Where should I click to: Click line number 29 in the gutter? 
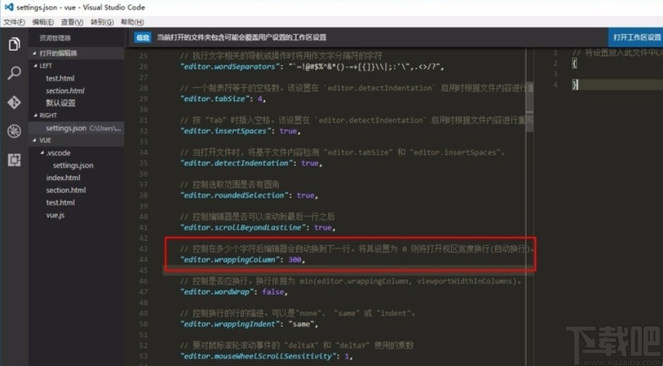[x=144, y=99]
